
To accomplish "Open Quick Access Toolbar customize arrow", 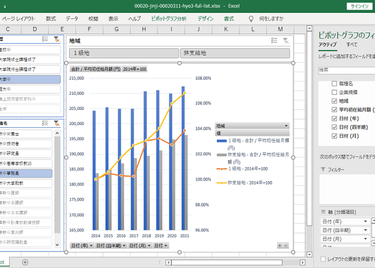I will 5,6.
